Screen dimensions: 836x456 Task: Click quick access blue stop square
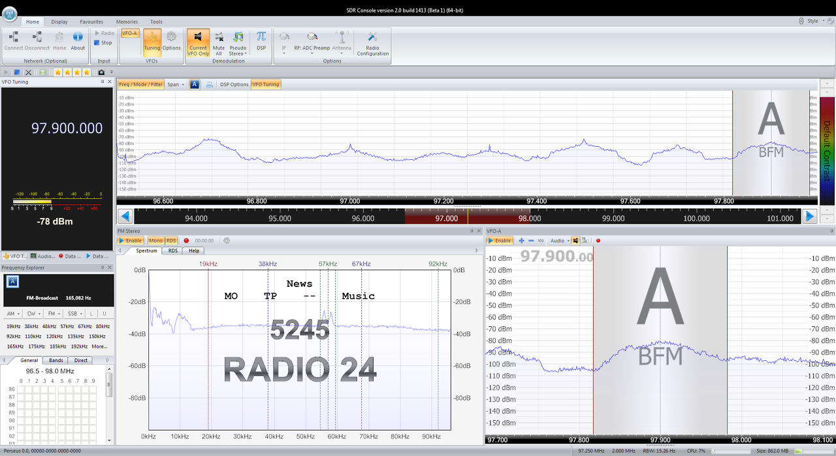(18, 72)
